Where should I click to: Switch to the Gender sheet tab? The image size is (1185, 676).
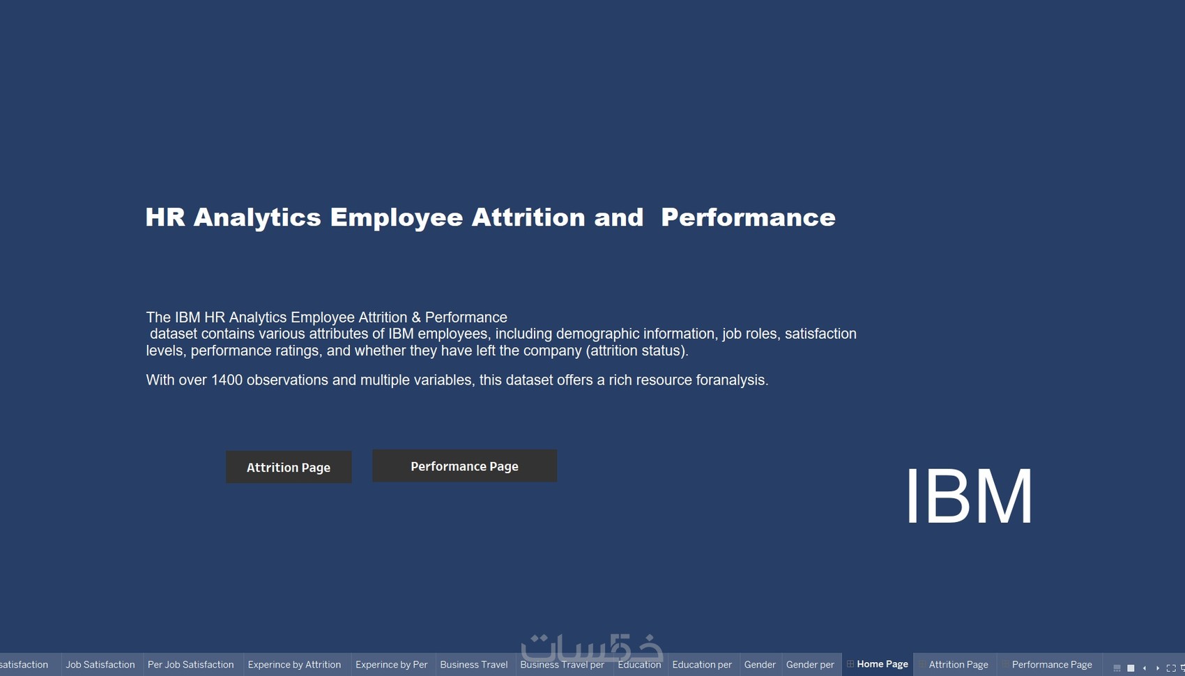point(760,665)
